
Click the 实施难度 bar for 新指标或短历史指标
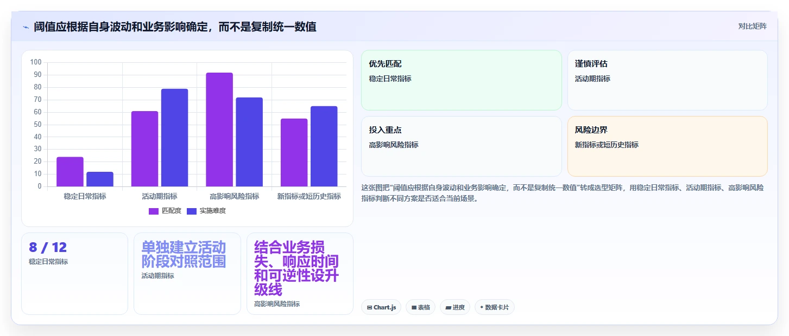[x=324, y=146]
